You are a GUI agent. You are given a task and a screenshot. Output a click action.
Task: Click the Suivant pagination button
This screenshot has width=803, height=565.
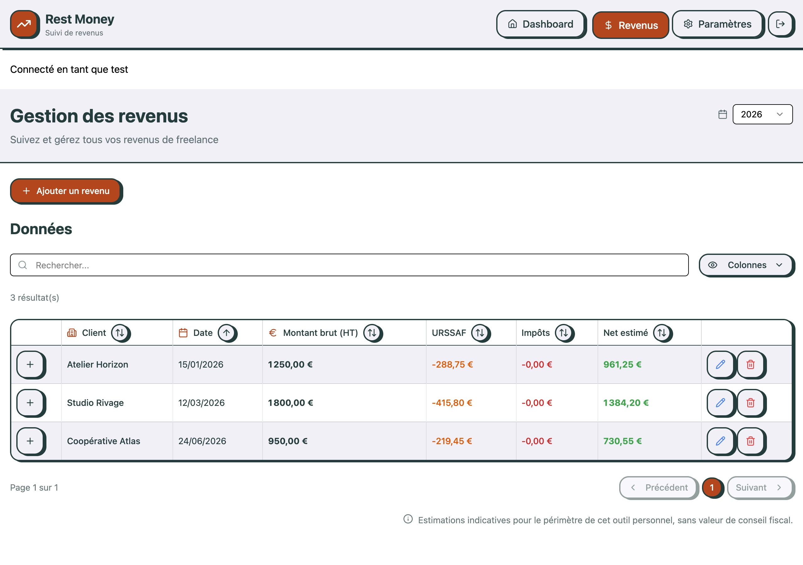(x=760, y=487)
